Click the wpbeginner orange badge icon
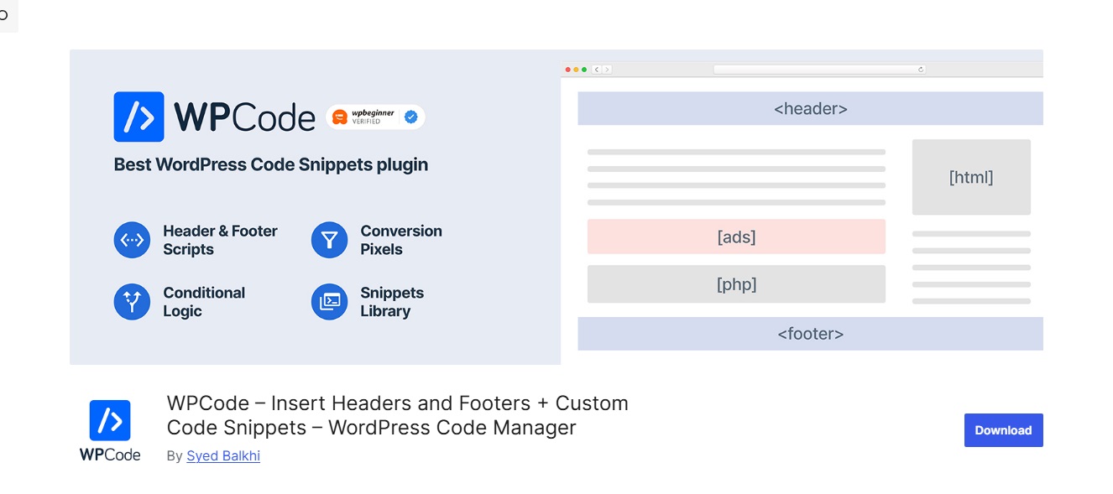The image size is (1113, 494). point(340,117)
